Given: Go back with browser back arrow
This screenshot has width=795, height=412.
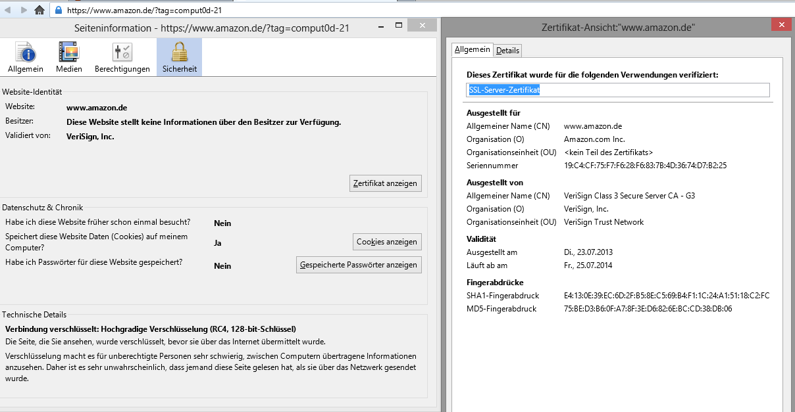Looking at the screenshot, I should point(7,10).
